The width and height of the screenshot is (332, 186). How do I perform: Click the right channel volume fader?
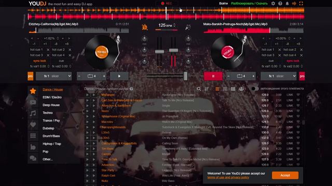coord(173,50)
